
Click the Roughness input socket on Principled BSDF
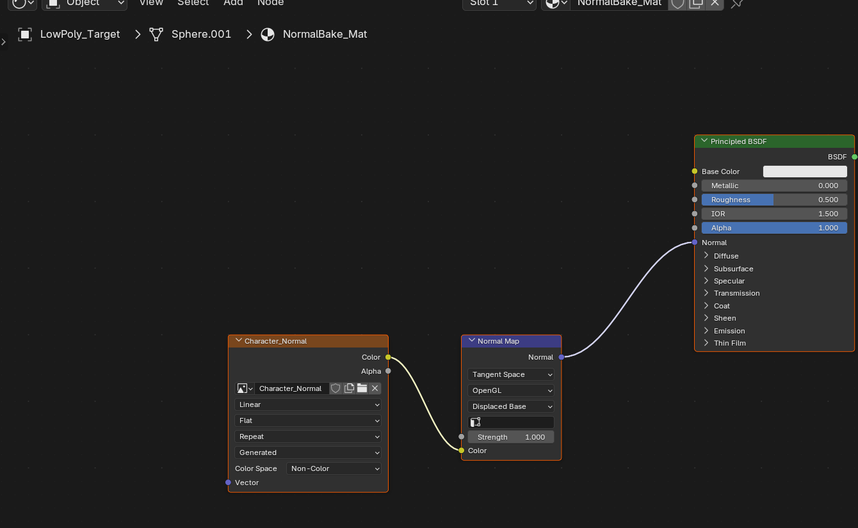695,200
